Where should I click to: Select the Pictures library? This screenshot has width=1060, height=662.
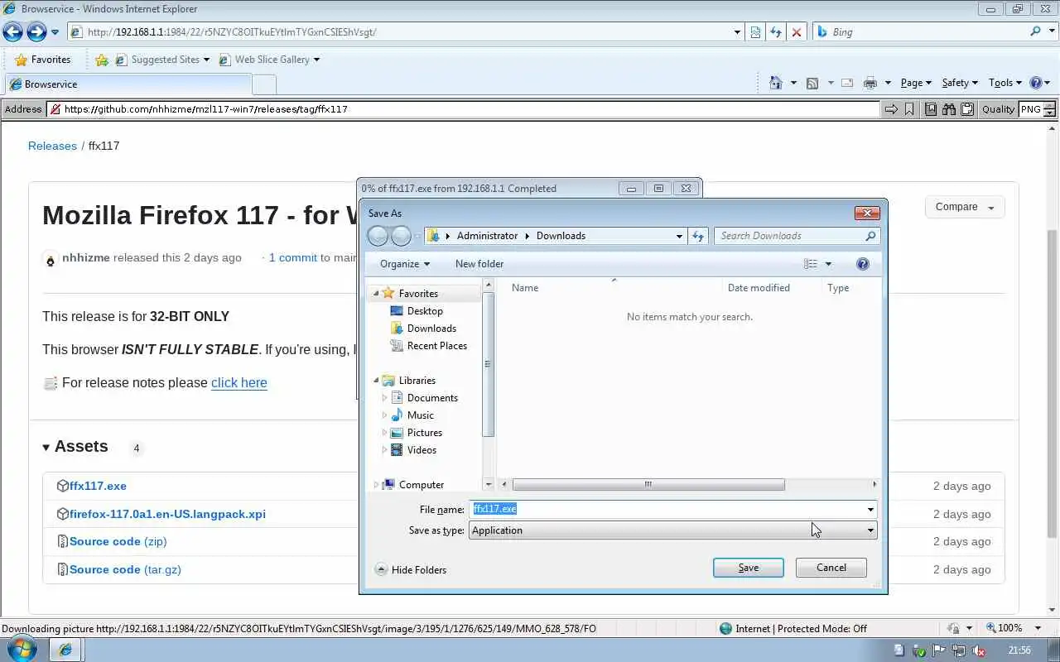point(425,433)
